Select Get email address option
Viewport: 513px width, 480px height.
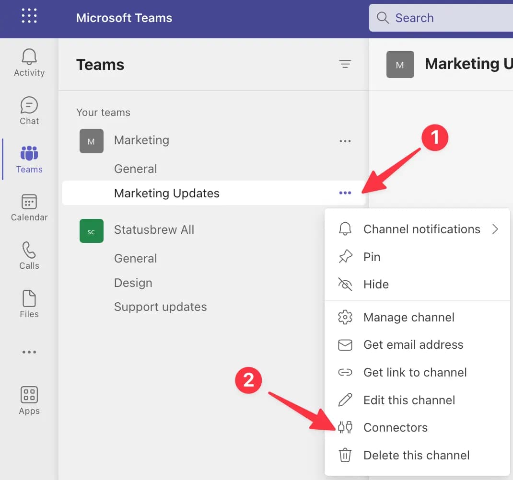click(413, 344)
